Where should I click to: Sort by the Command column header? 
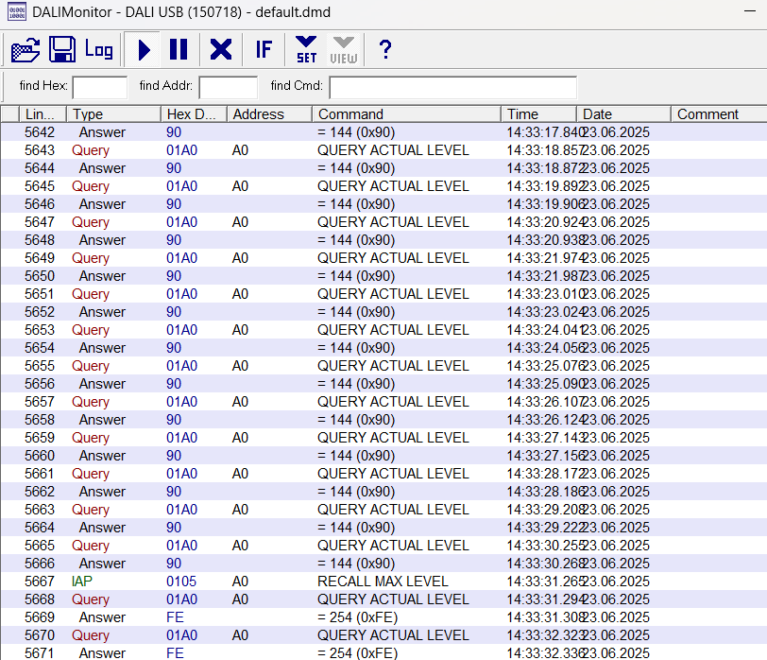pyautogui.click(x=406, y=114)
